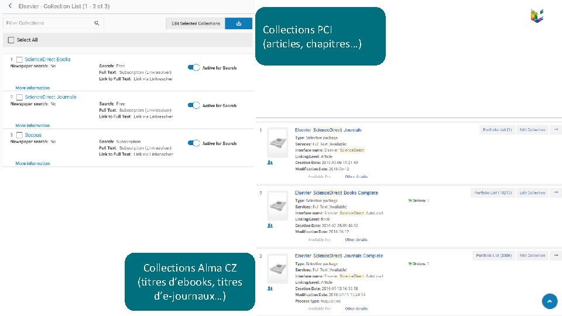
Task: Click thumbnail of ScienceDirect Books Complete
Action: [x=277, y=205]
